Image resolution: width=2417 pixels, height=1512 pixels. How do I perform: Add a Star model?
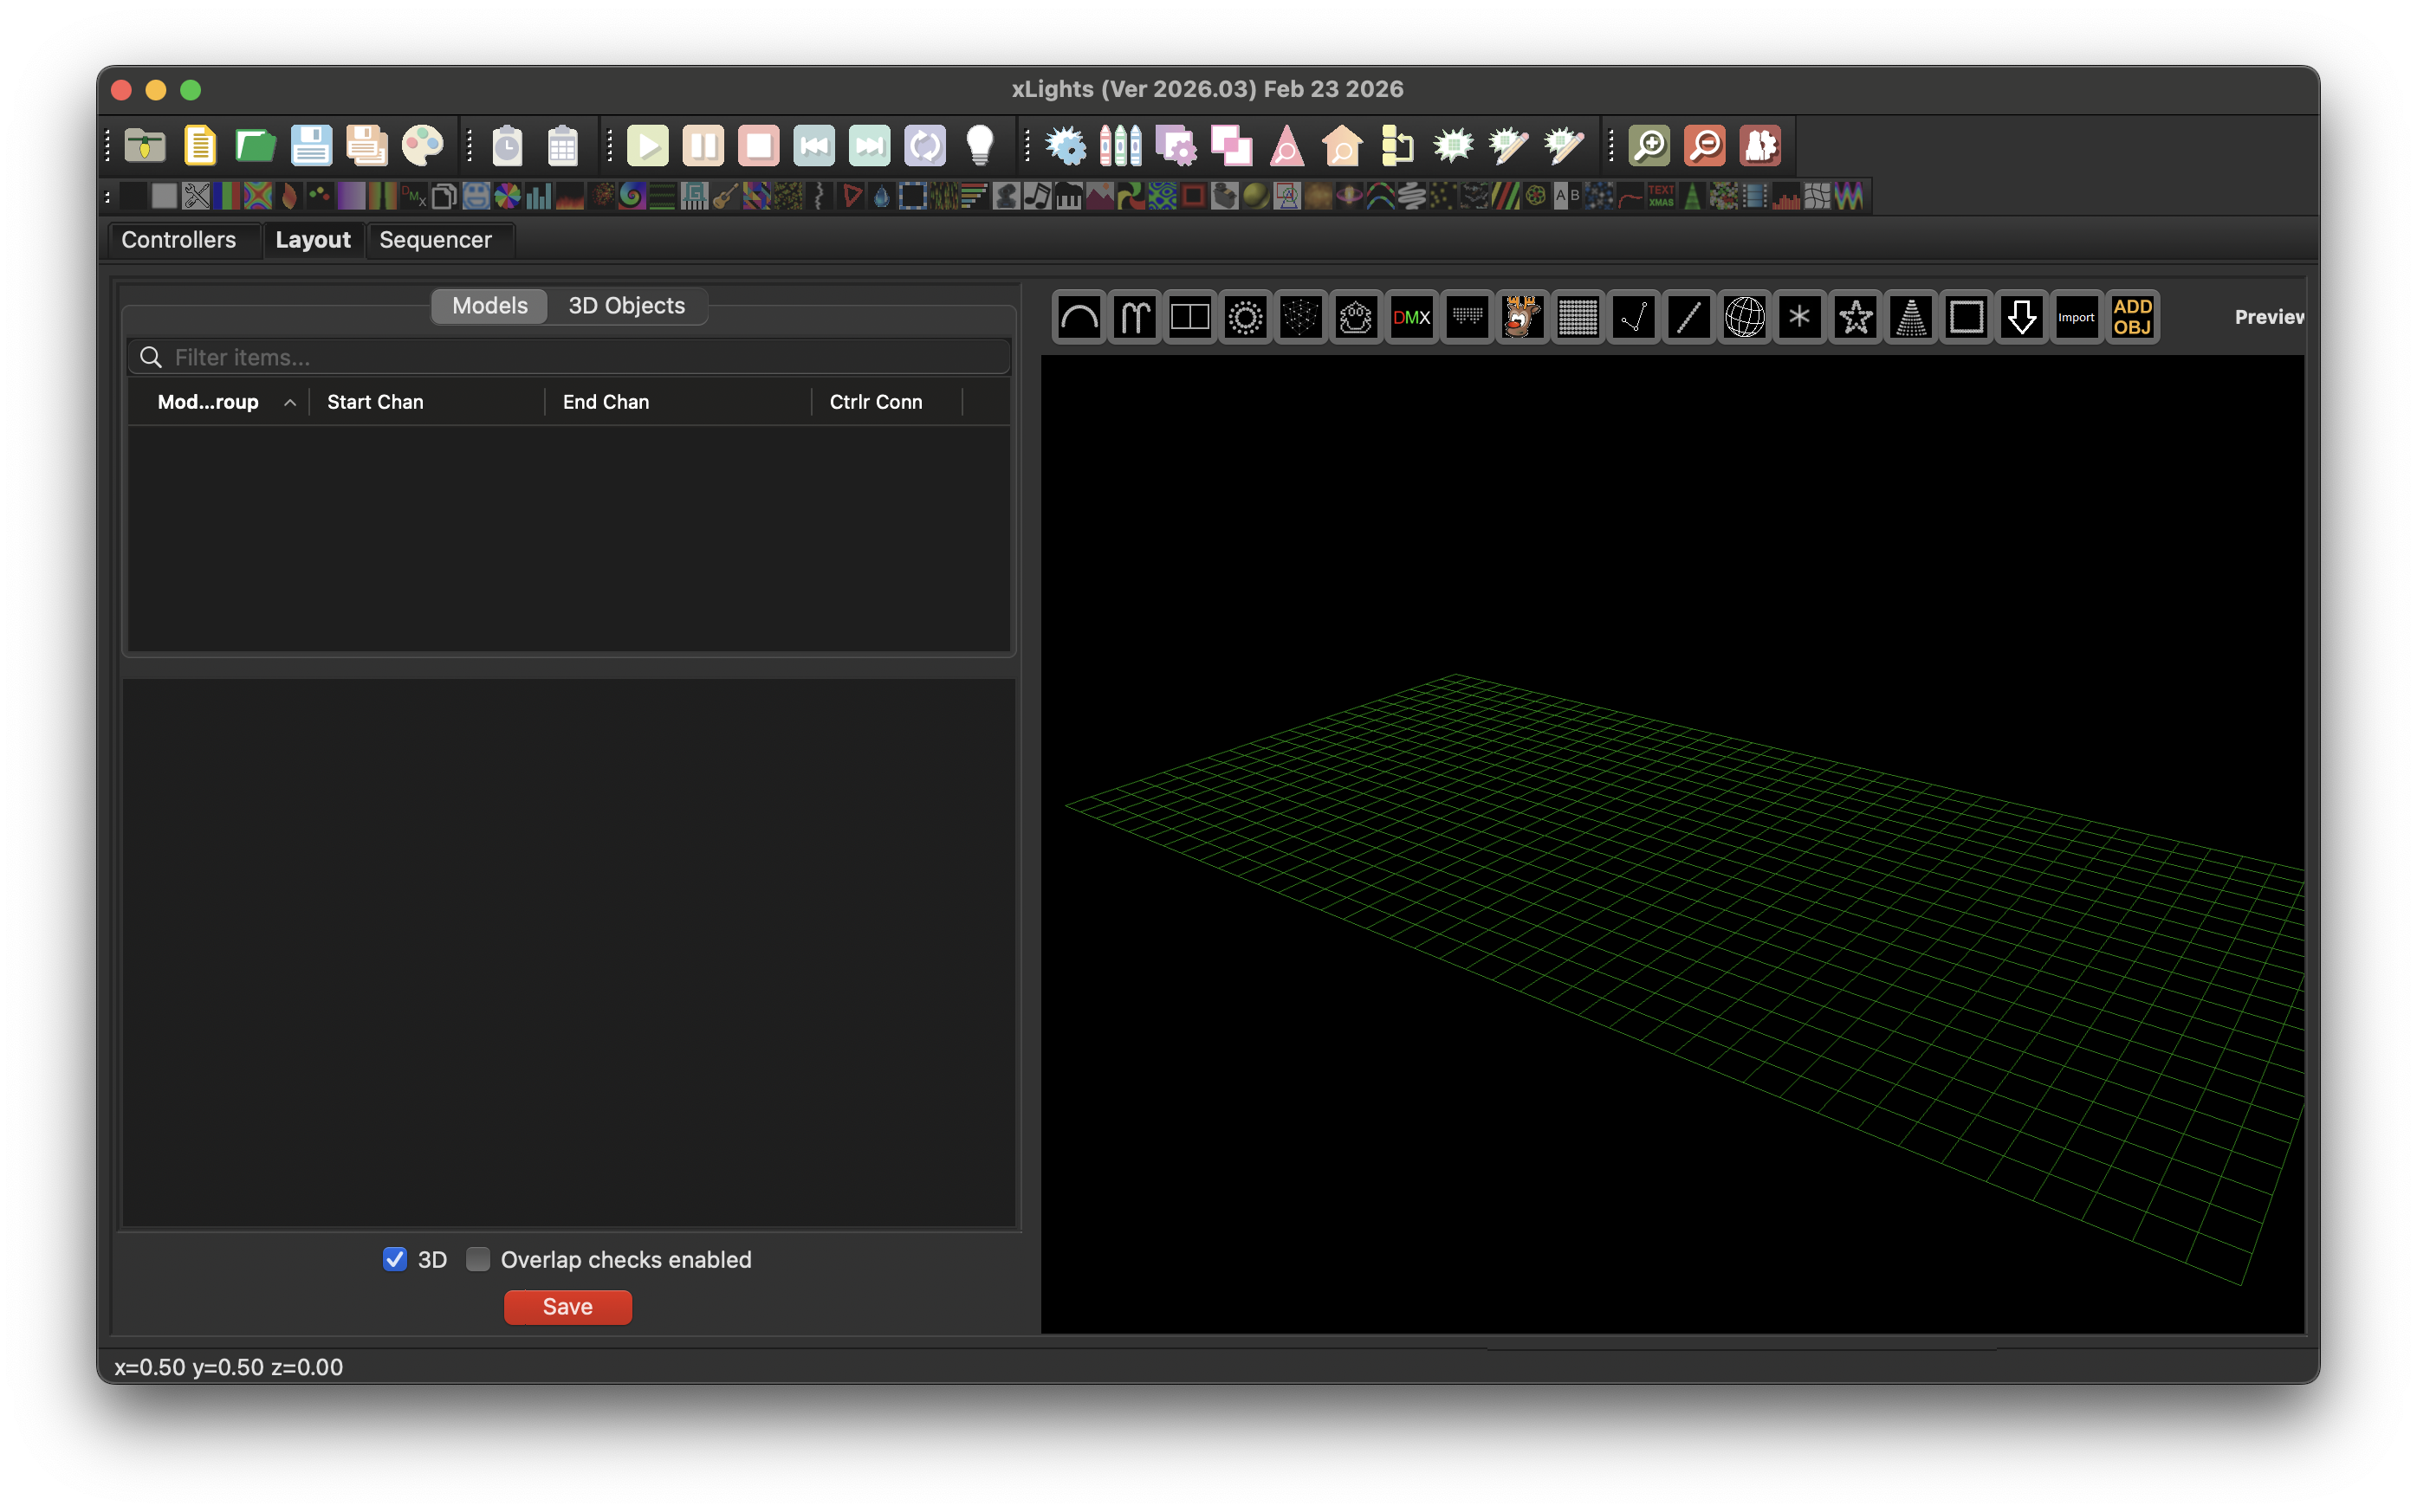1856,318
